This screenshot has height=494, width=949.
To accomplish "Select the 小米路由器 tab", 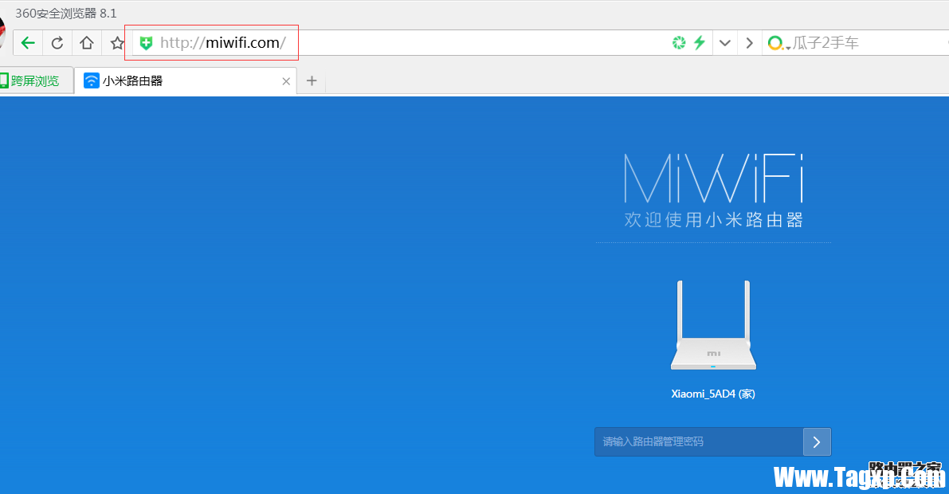I will [185, 80].
